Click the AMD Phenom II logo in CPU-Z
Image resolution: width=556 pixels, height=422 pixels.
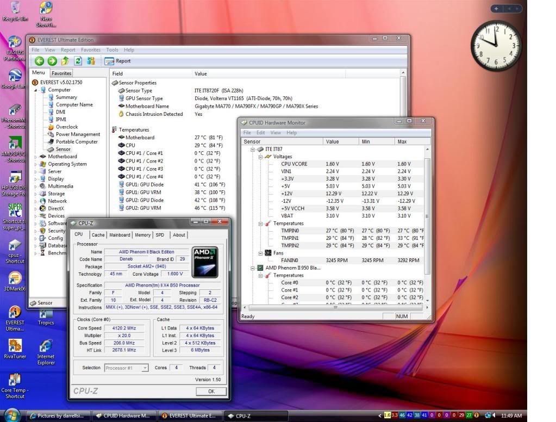205,262
